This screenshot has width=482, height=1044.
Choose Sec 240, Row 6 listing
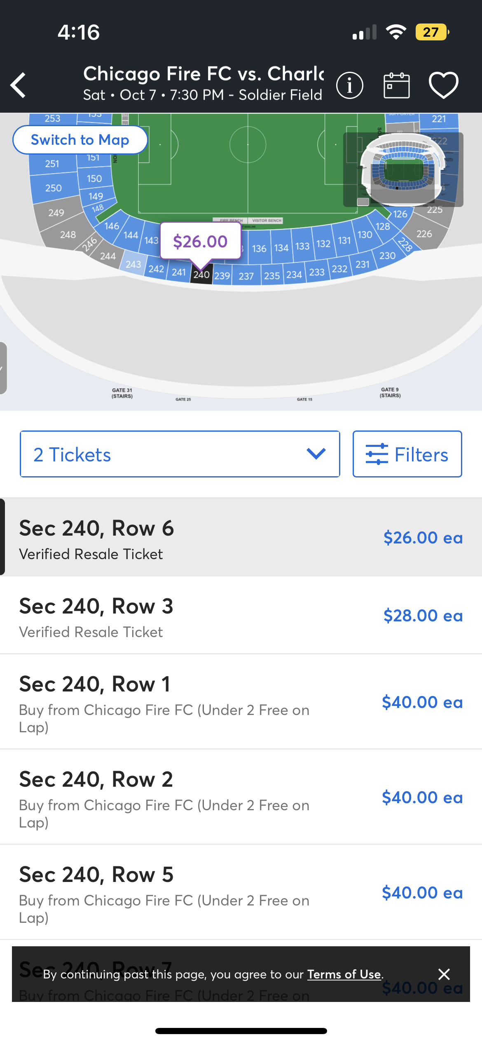click(241, 537)
